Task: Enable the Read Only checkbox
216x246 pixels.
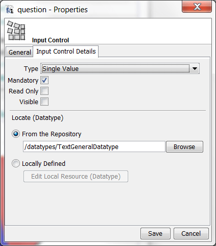Action: click(x=44, y=91)
